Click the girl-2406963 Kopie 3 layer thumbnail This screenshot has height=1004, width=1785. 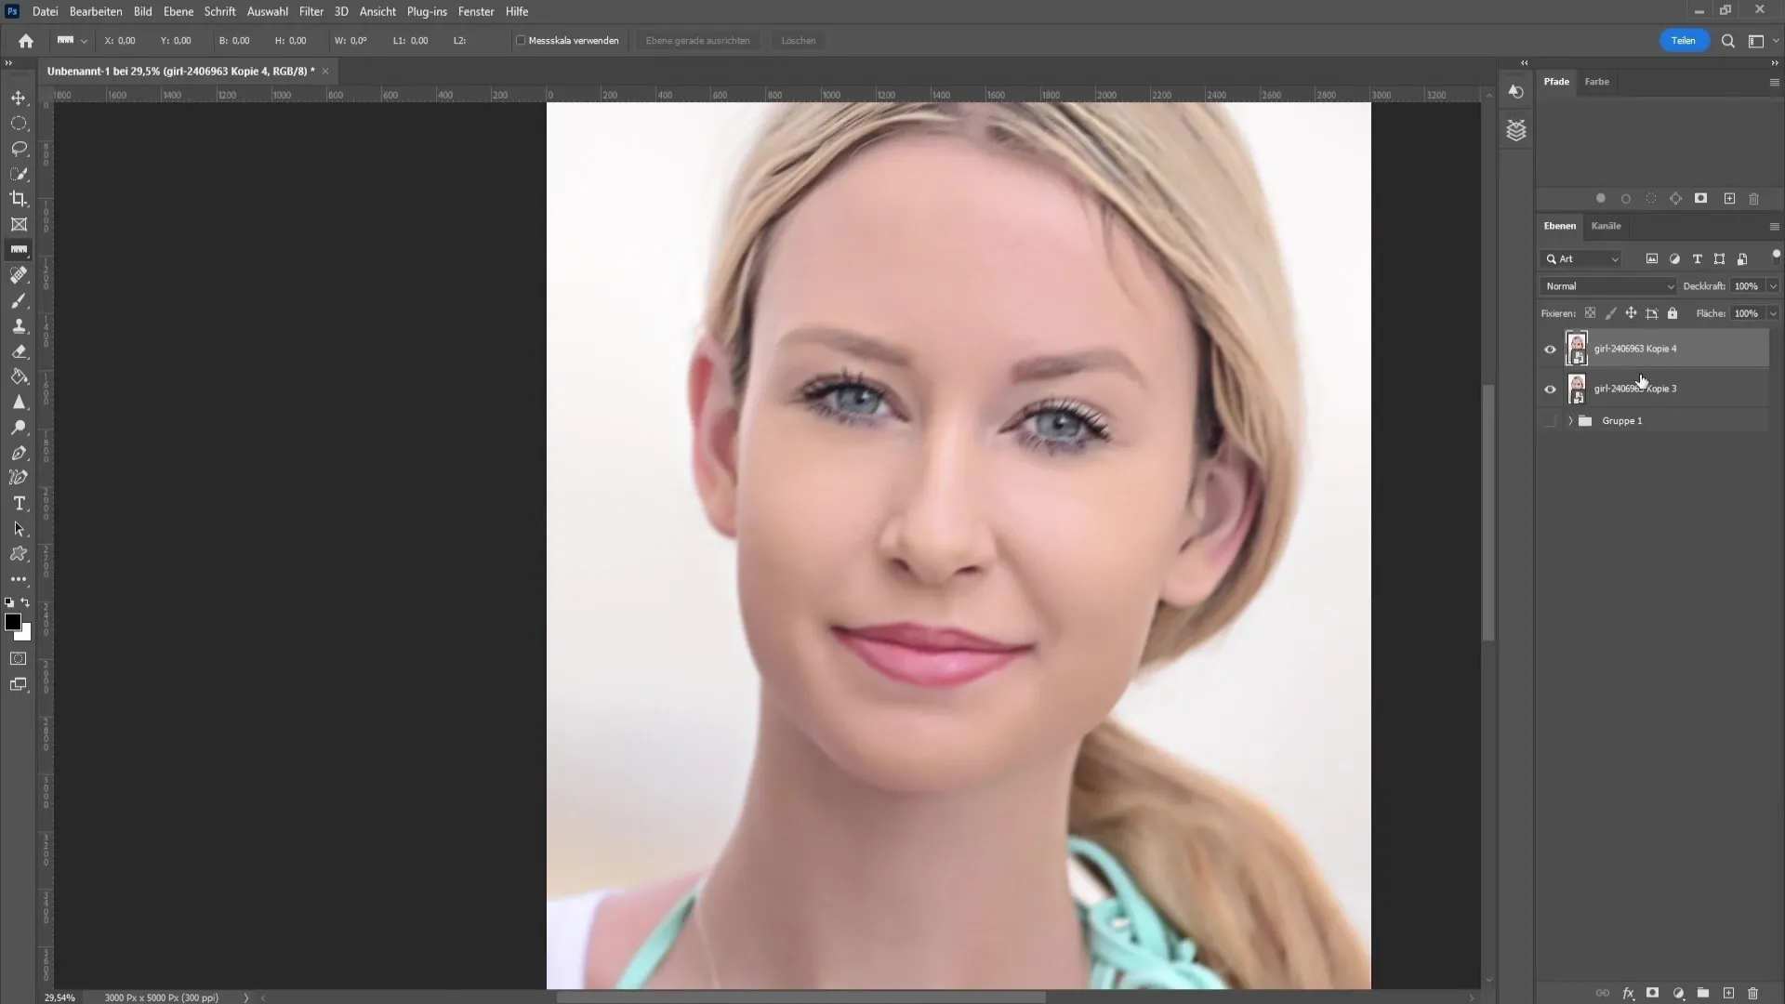(x=1578, y=388)
